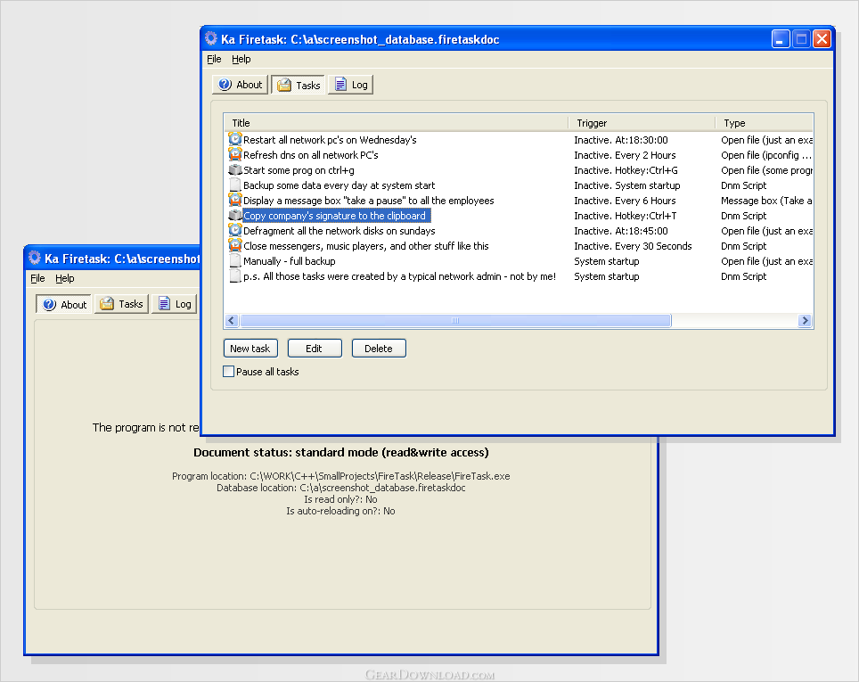The image size is (859, 682).
Task: Click "Inactive. Every 30 Seconds" trigger cell
Action: 633,246
